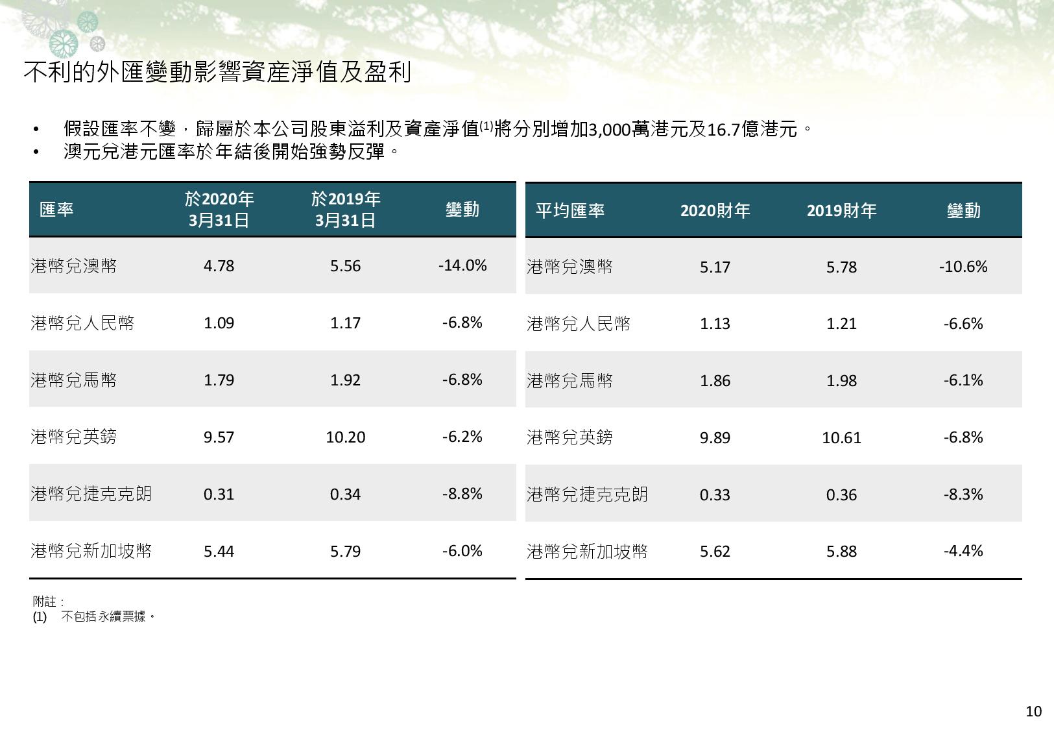This screenshot has height=730, width=1054.
Task: Select the bullet beginning 假設匯率不變
Action: (438, 129)
